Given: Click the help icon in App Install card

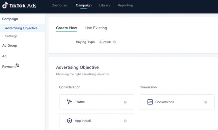Looking at the screenshot, I should click(125, 121).
